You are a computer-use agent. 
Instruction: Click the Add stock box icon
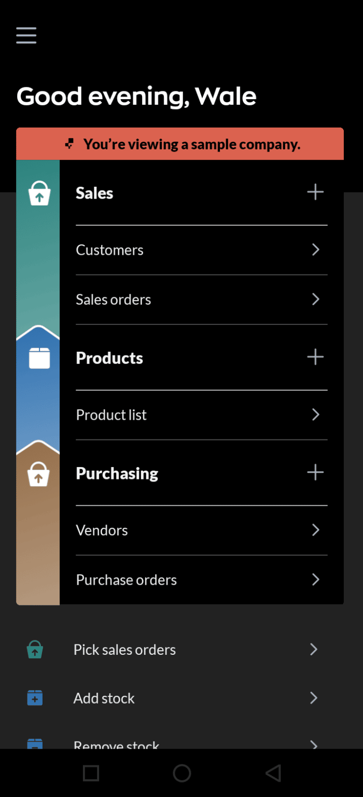[34, 698]
